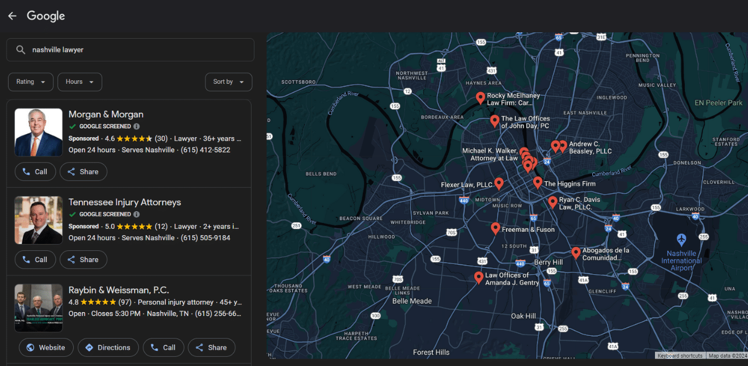
Task: Focus the 'nashville lawyer' search field
Action: pyautogui.click(x=130, y=50)
